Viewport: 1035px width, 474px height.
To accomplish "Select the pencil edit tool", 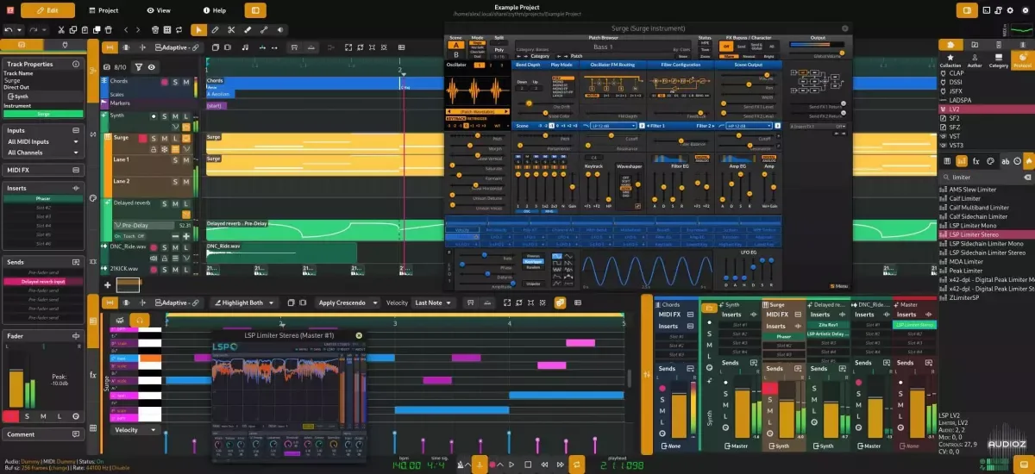I will 216,29.
